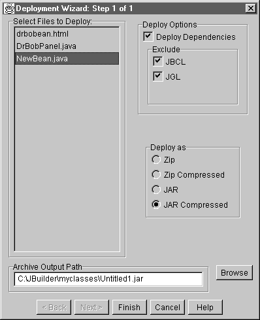Close the Deployment Wizard dialog
Screen dimensions: 260x320
pos(250,8)
